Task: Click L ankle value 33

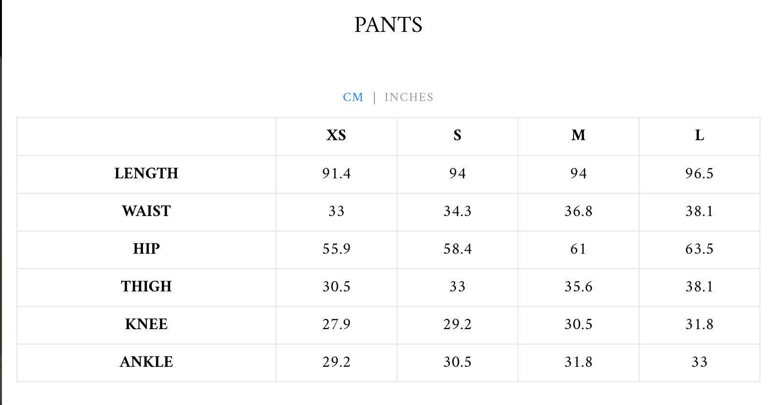Action: pyautogui.click(x=700, y=362)
